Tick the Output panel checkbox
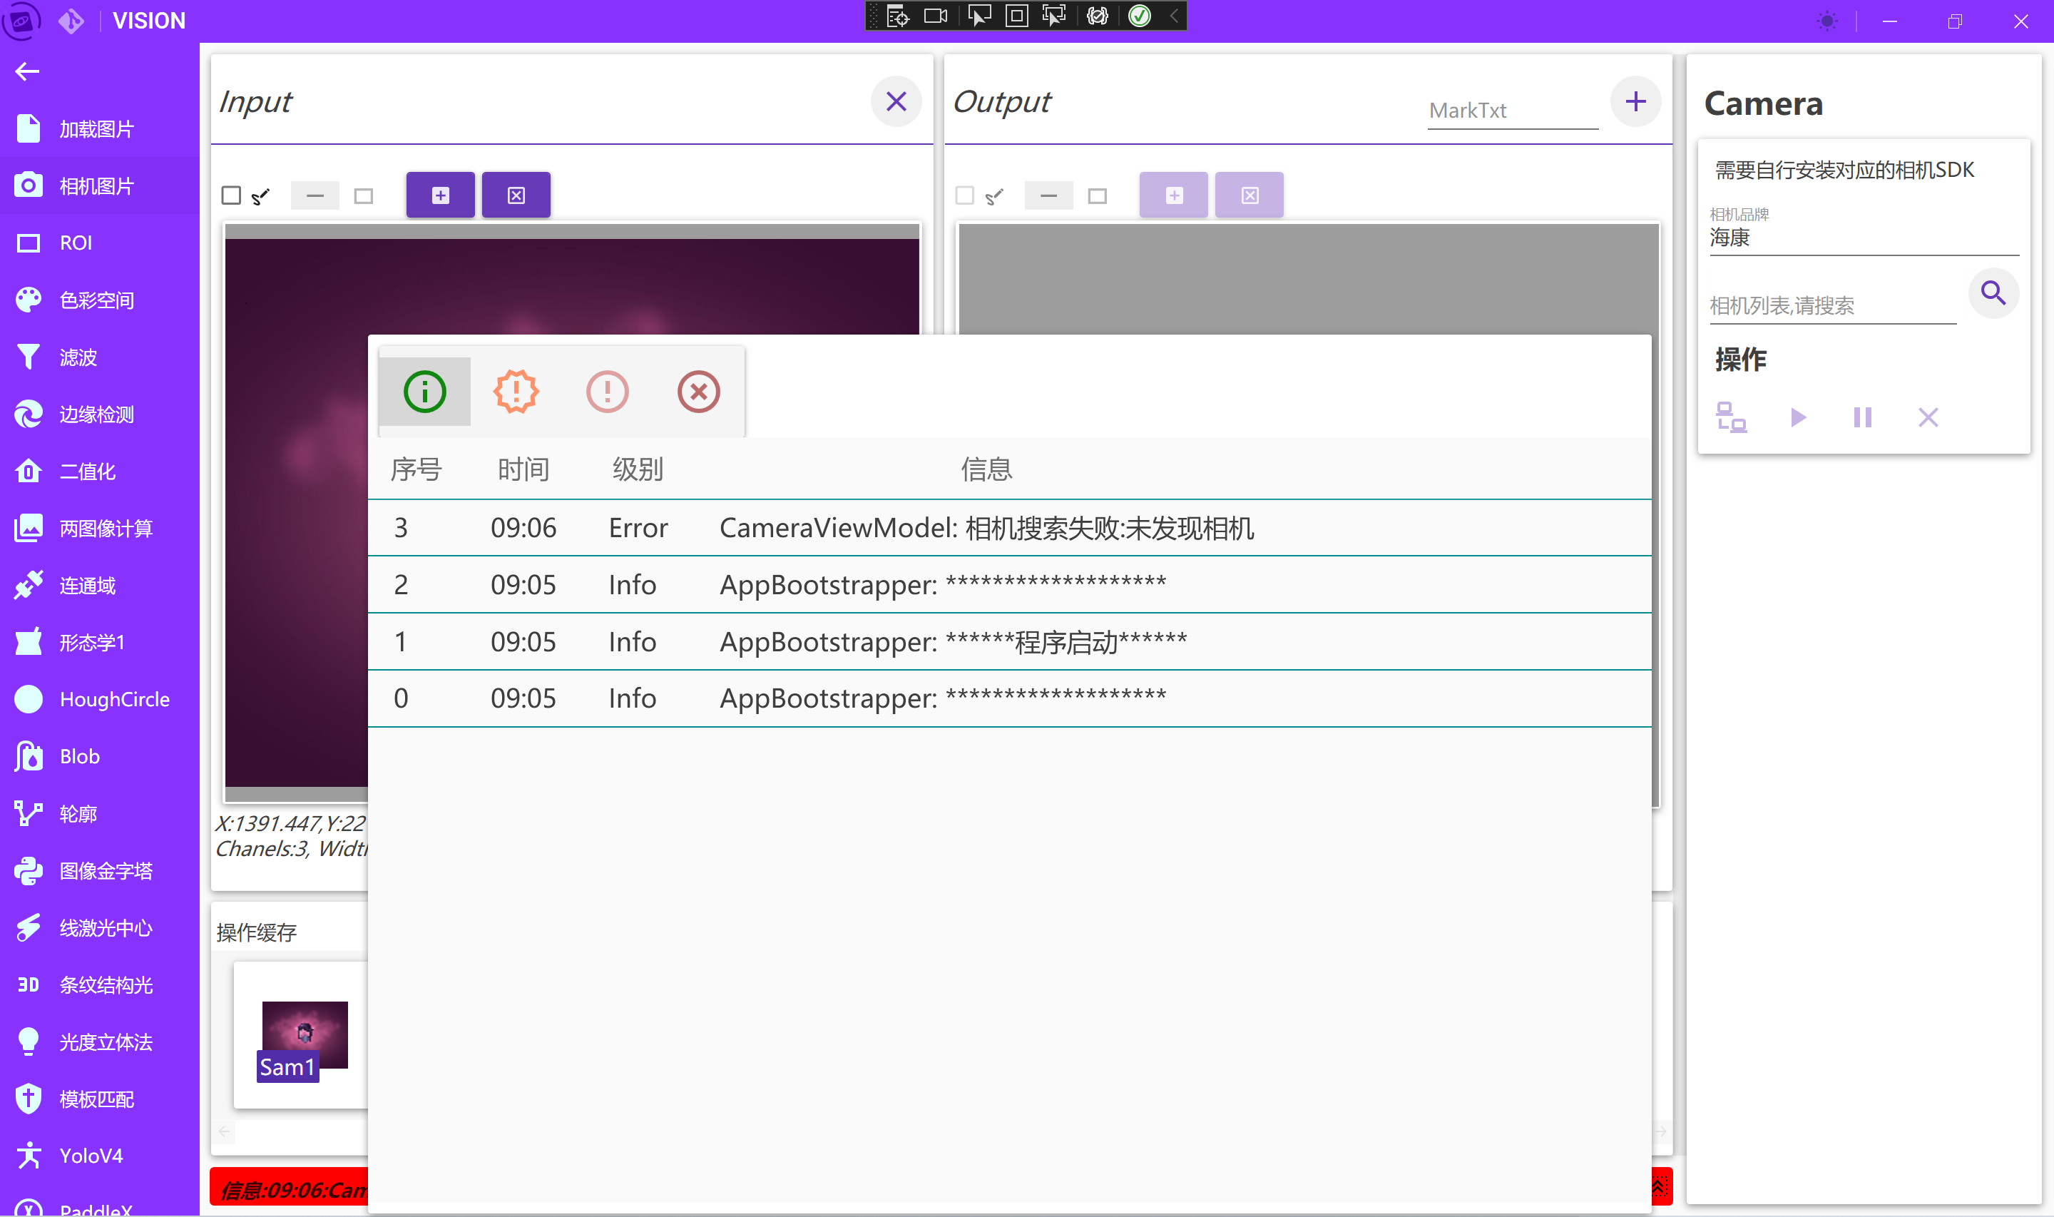This screenshot has width=2054, height=1217. 965,195
